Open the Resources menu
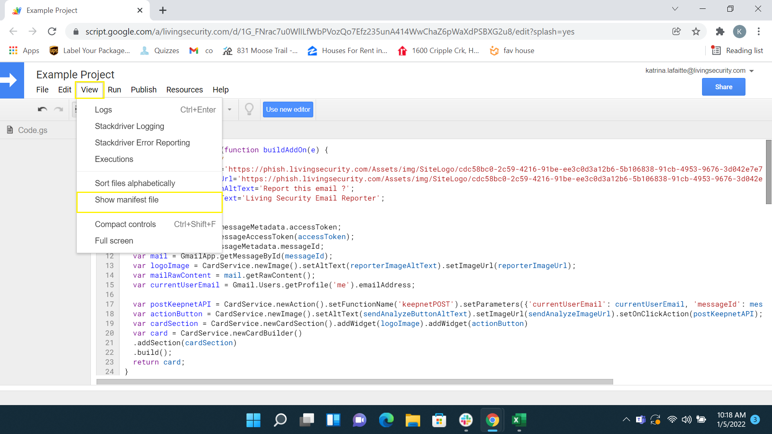This screenshot has width=772, height=434. click(185, 90)
